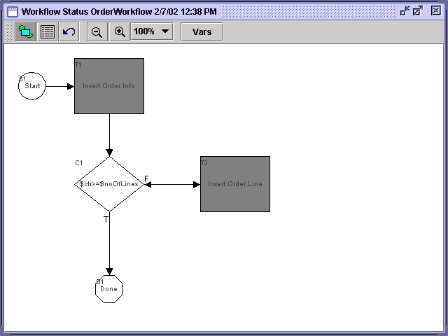Click the F branch label

point(146,179)
